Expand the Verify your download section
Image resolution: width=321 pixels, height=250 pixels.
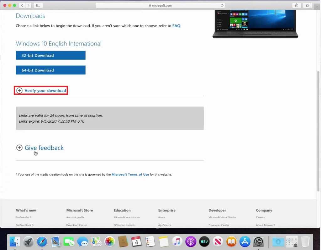(x=41, y=91)
